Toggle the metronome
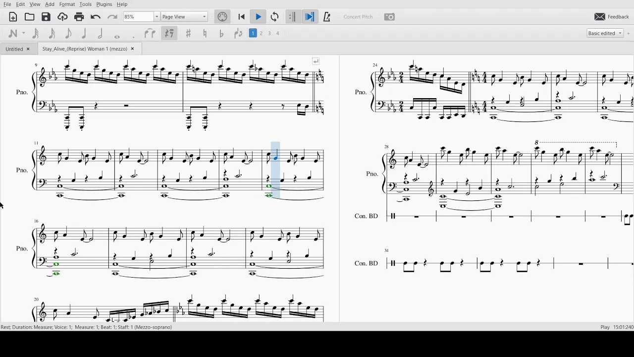 (x=327, y=17)
